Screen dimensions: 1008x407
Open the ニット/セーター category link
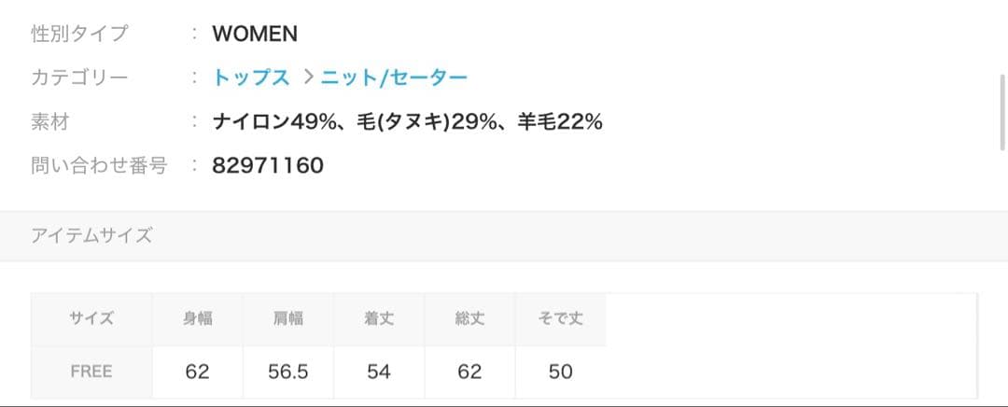[394, 78]
